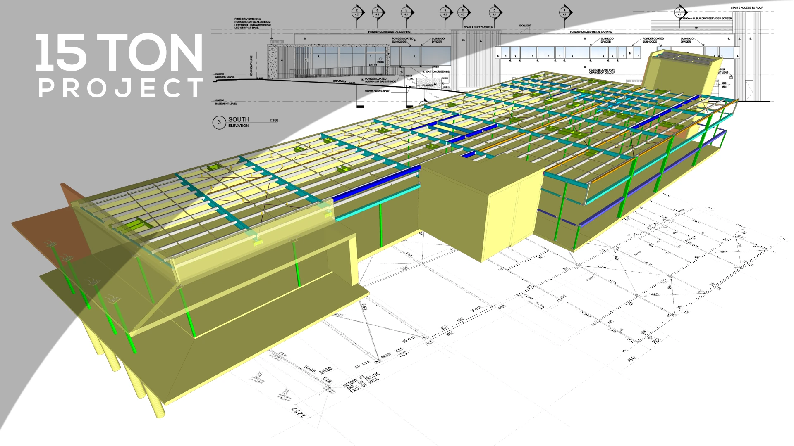
Task: Click the rightmost section marker near Stair 2
Action: (x=679, y=12)
